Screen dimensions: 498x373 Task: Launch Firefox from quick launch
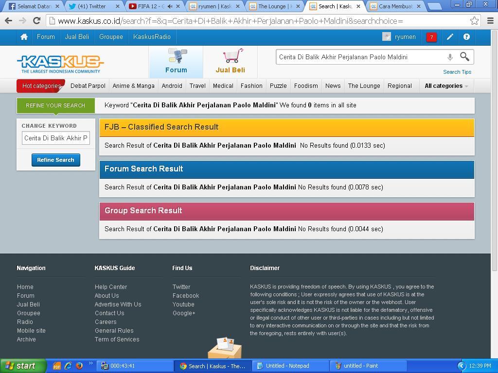pos(79,366)
